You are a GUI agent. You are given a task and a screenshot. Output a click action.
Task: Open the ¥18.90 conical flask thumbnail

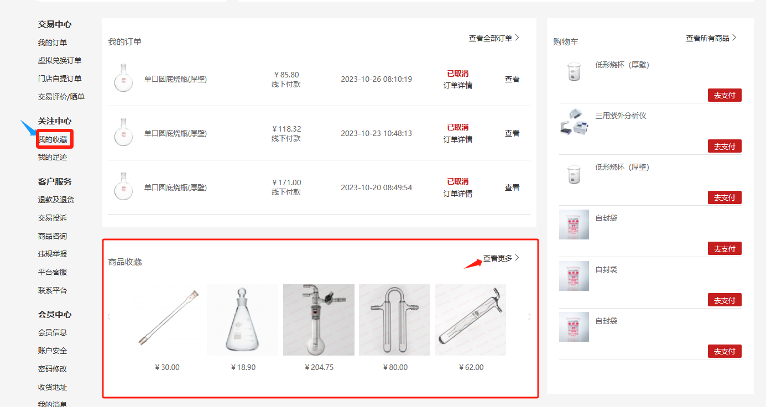(x=243, y=320)
